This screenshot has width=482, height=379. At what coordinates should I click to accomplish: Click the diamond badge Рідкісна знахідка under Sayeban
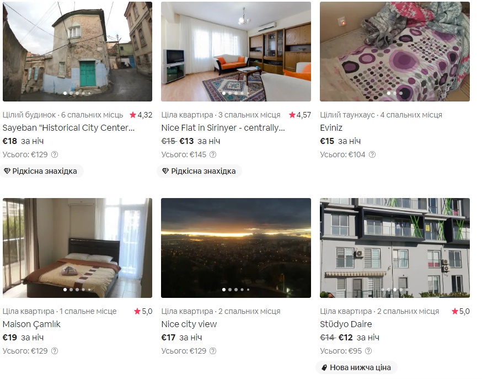41,171
